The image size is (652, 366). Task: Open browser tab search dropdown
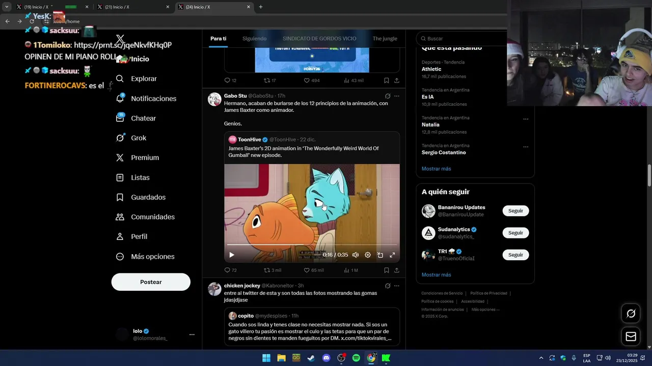[x=7, y=7]
